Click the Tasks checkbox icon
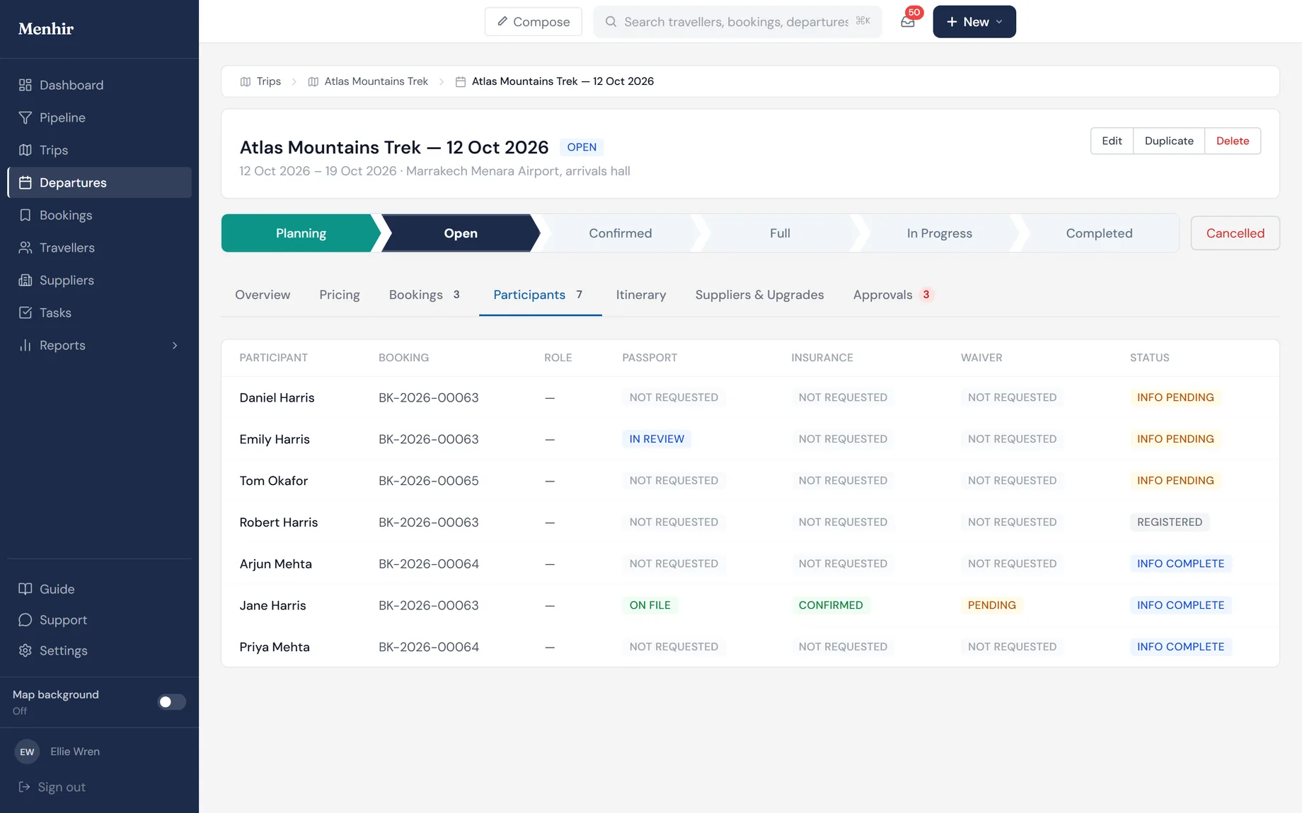This screenshot has height=813, width=1302. click(x=25, y=312)
